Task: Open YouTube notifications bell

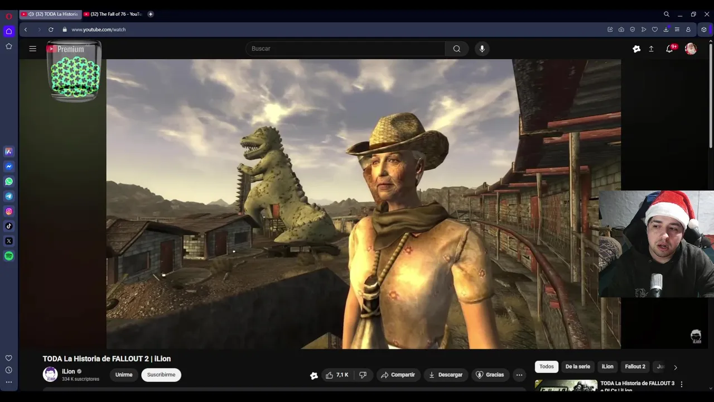Action: click(x=669, y=49)
